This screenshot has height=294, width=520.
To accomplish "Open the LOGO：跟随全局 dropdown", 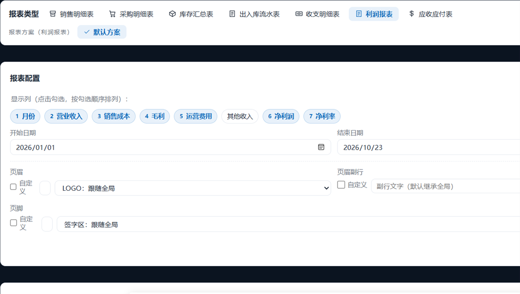I will point(192,188).
